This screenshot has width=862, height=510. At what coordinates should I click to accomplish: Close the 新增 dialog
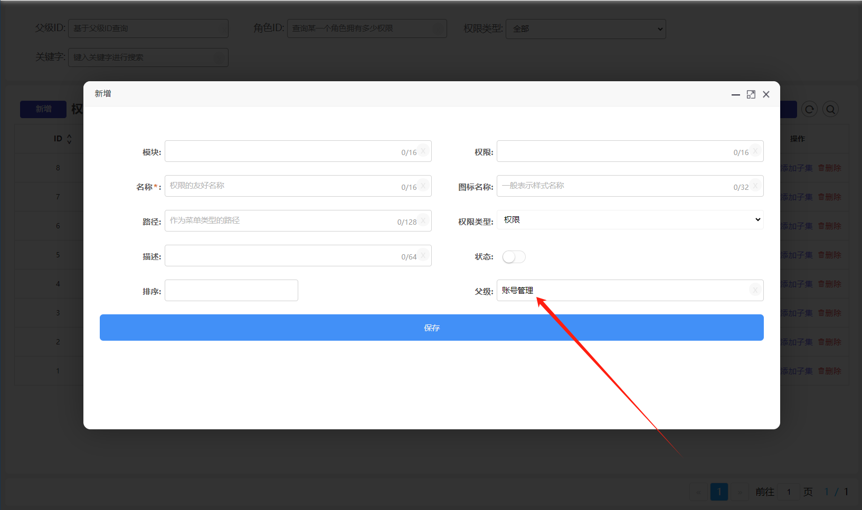(x=766, y=94)
